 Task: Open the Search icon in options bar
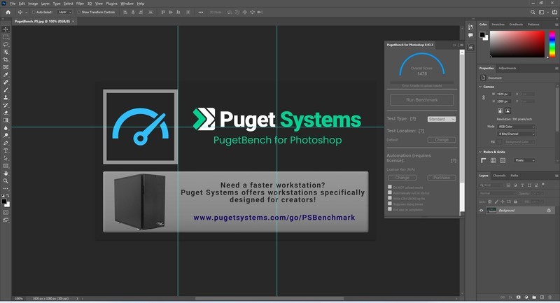click(x=533, y=12)
